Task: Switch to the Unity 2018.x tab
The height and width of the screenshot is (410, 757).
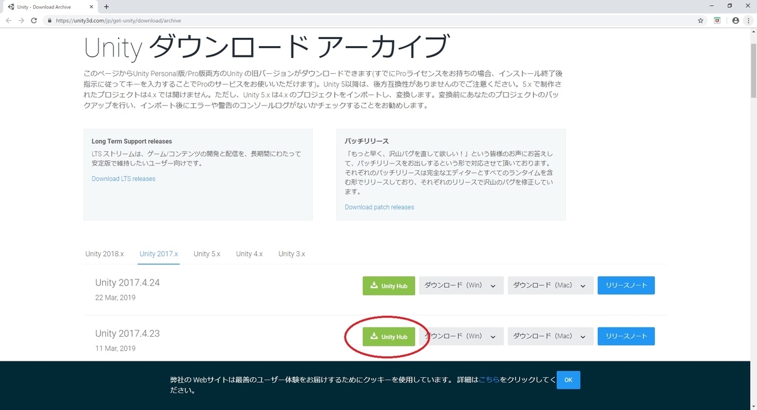Action: click(105, 254)
